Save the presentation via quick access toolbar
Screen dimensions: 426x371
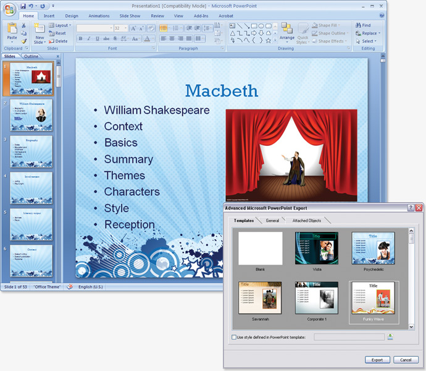click(23, 6)
